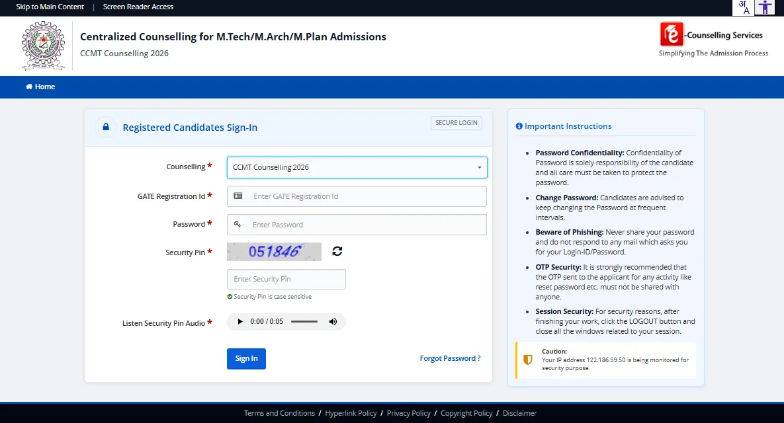Open Disclaimer footer link
The image size is (784, 423).
(x=519, y=414)
